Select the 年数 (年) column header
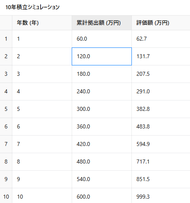Viewport: 190px width, 203px height. (42, 23)
